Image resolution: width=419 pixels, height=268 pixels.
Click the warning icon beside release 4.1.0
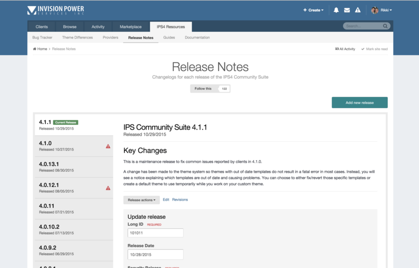click(109, 146)
